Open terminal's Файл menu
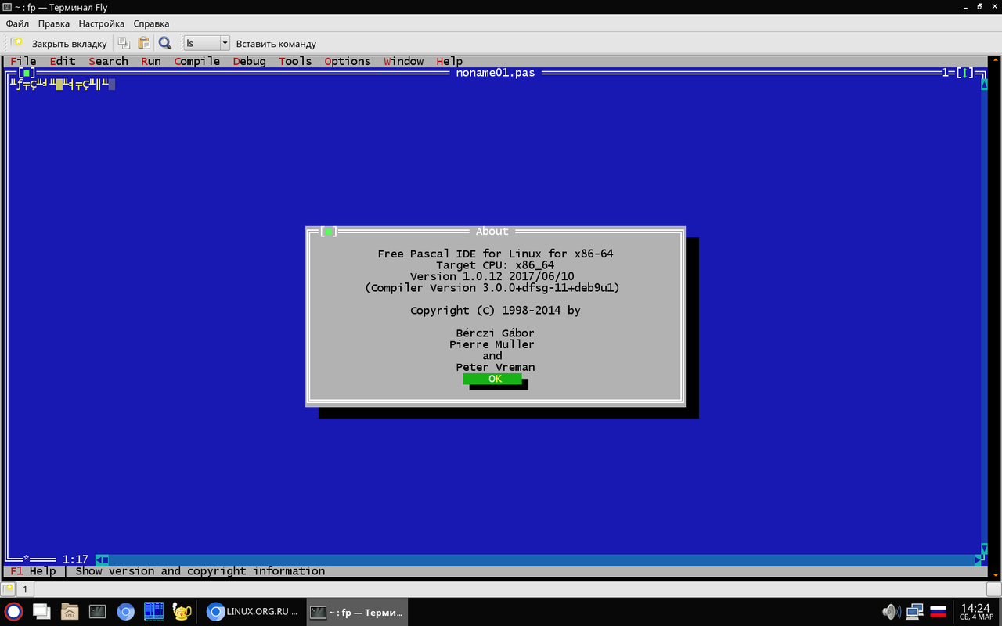The image size is (1002, 626). [17, 23]
